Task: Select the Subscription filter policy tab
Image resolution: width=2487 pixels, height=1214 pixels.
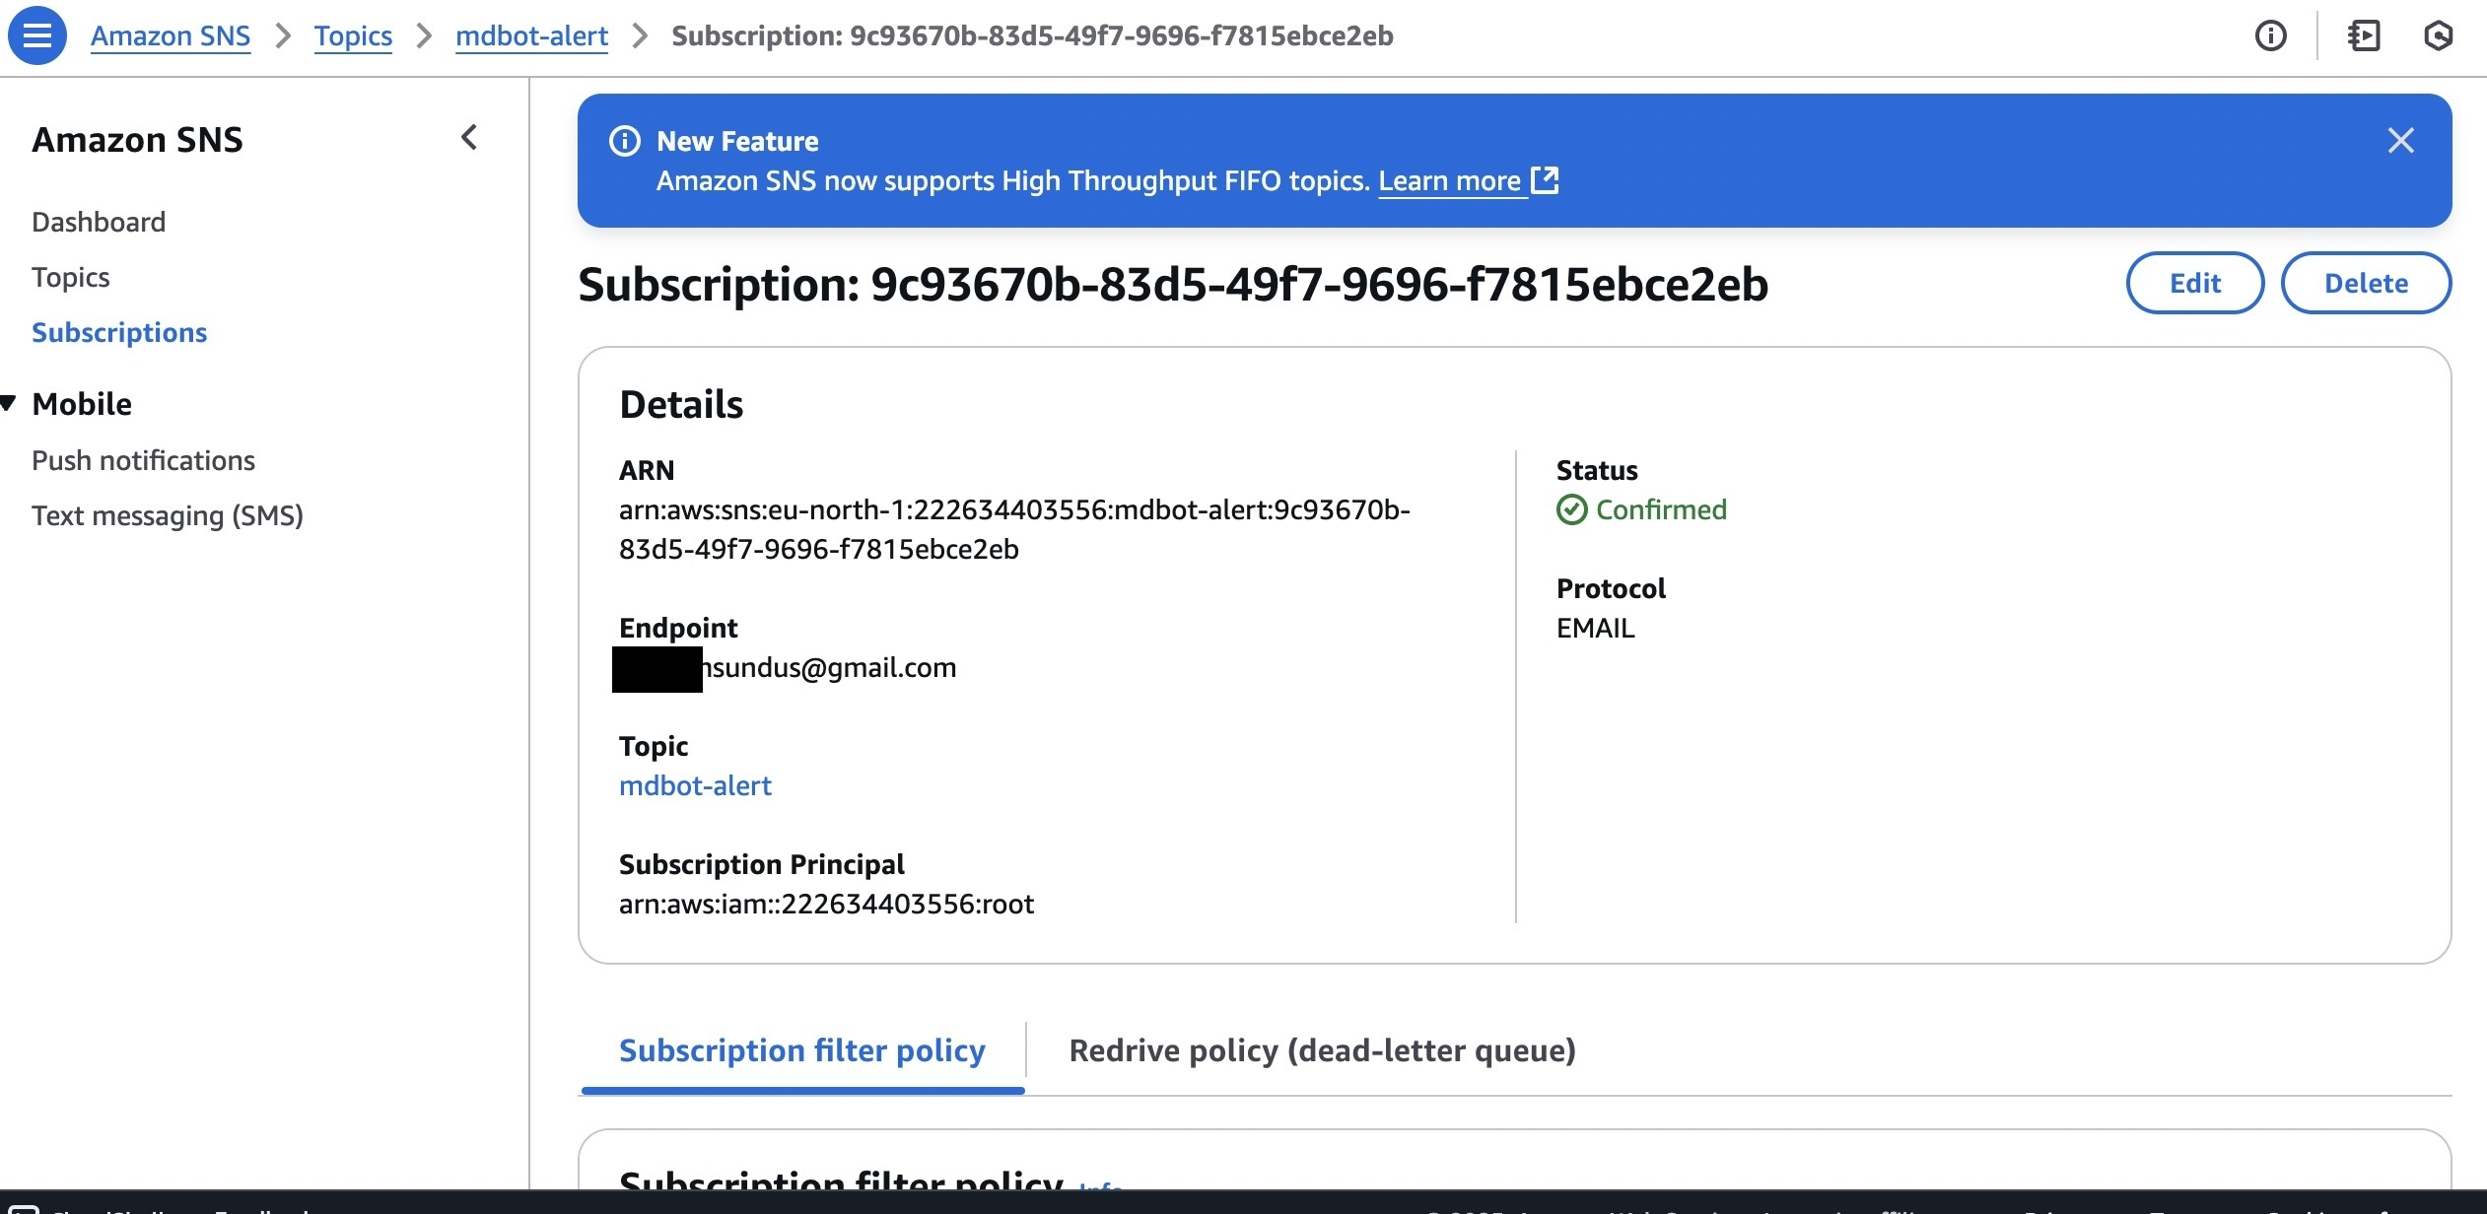Action: (802, 1050)
